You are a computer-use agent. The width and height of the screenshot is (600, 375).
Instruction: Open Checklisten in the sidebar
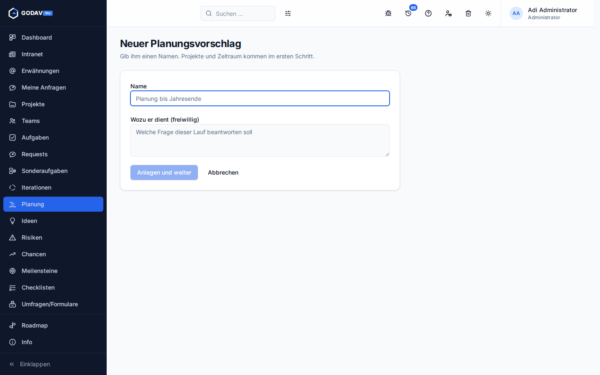click(53, 287)
